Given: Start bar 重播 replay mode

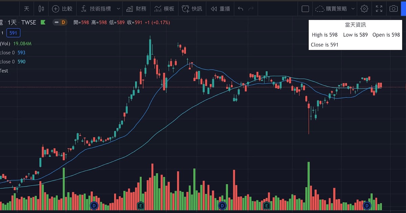Looking at the screenshot, I should [x=220, y=8].
